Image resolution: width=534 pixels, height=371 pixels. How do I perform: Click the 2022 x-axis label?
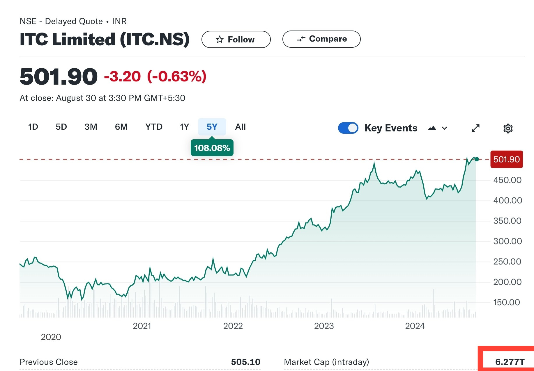(x=233, y=326)
